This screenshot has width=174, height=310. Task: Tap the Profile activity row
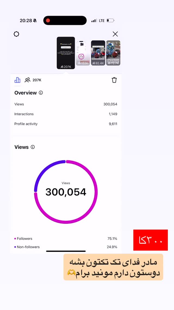tap(66, 124)
